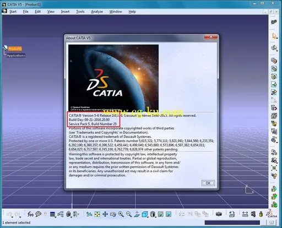Click the Normal View icon

(137, 214)
